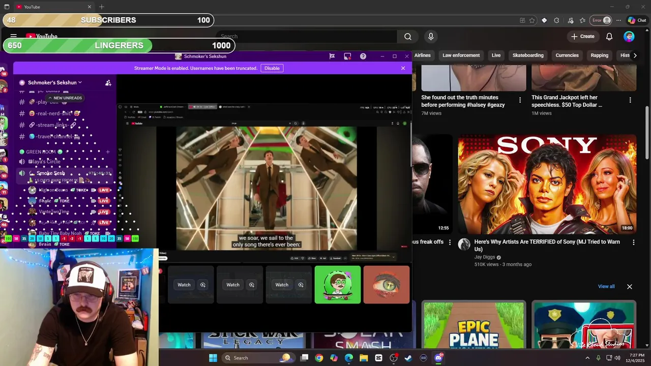
Task: Open Chrome from taskbar
Action: [x=319, y=358]
